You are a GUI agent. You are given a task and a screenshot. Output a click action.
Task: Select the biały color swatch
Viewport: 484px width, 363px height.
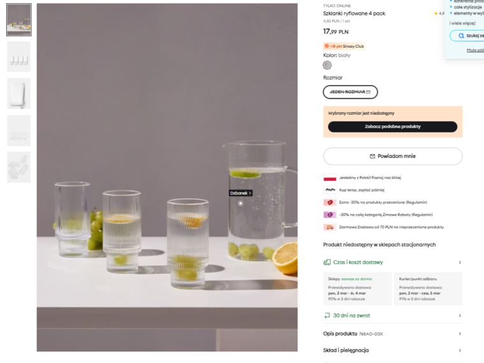pyautogui.click(x=327, y=65)
